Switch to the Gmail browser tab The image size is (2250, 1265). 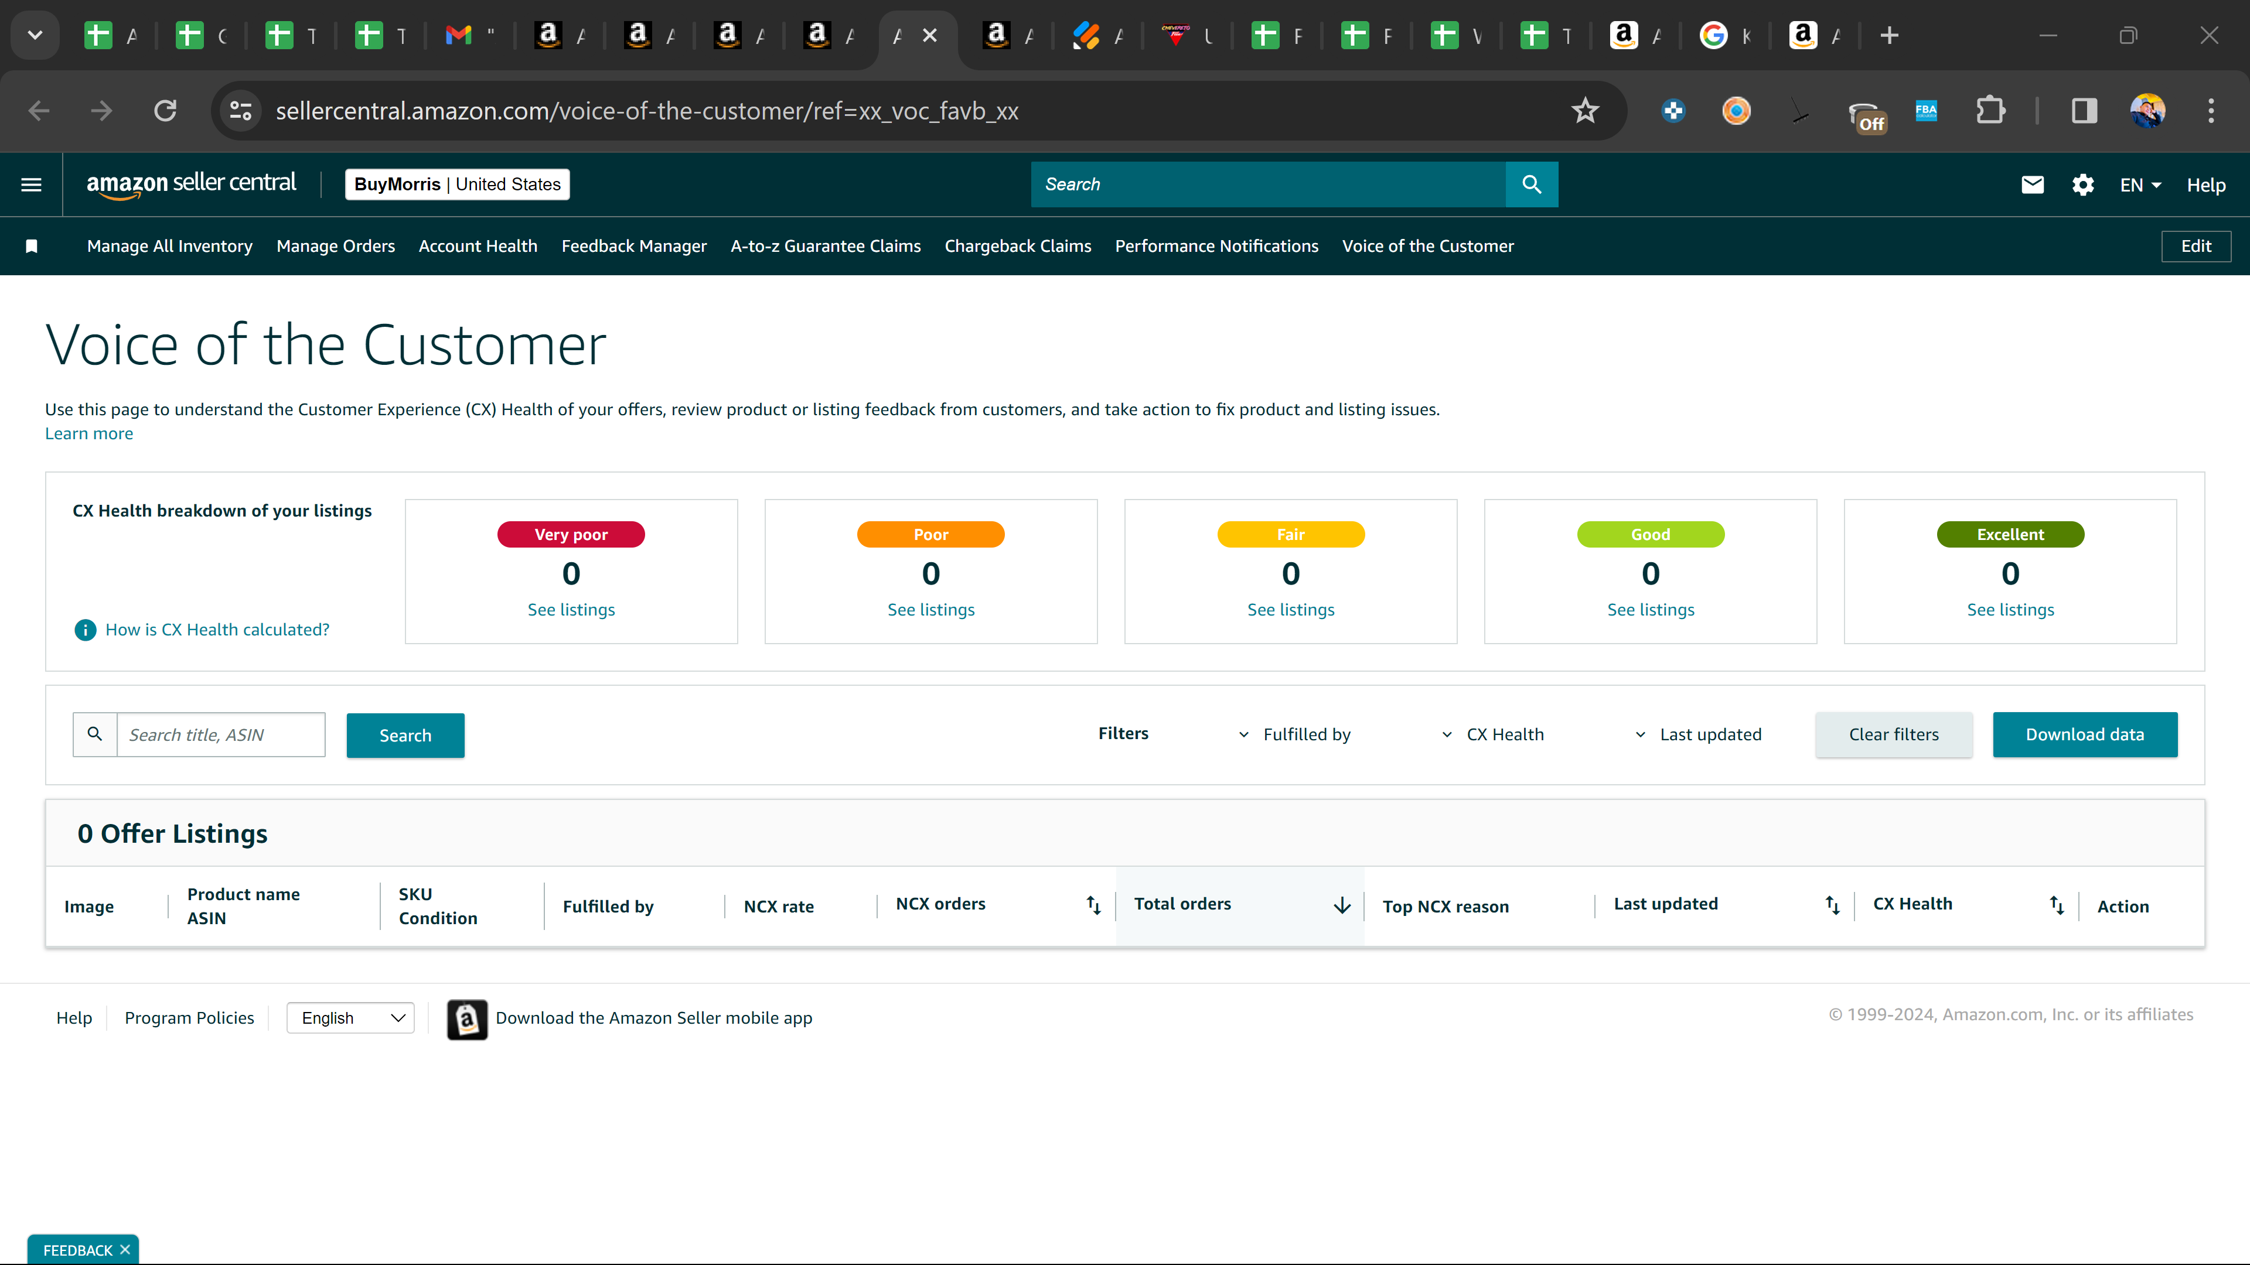tap(470, 35)
